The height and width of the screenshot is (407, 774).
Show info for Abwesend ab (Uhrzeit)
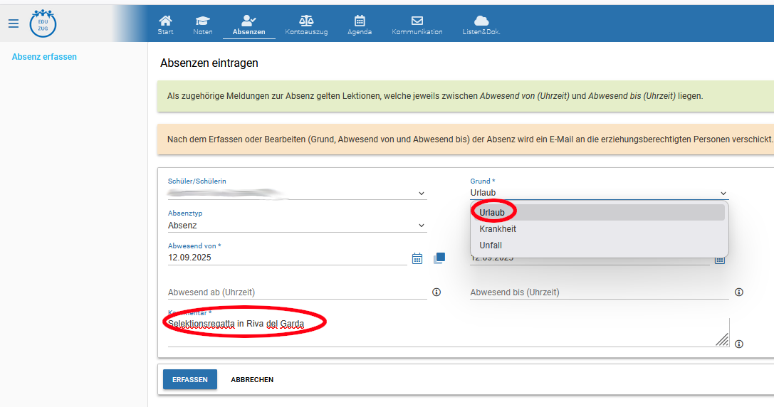tap(436, 292)
